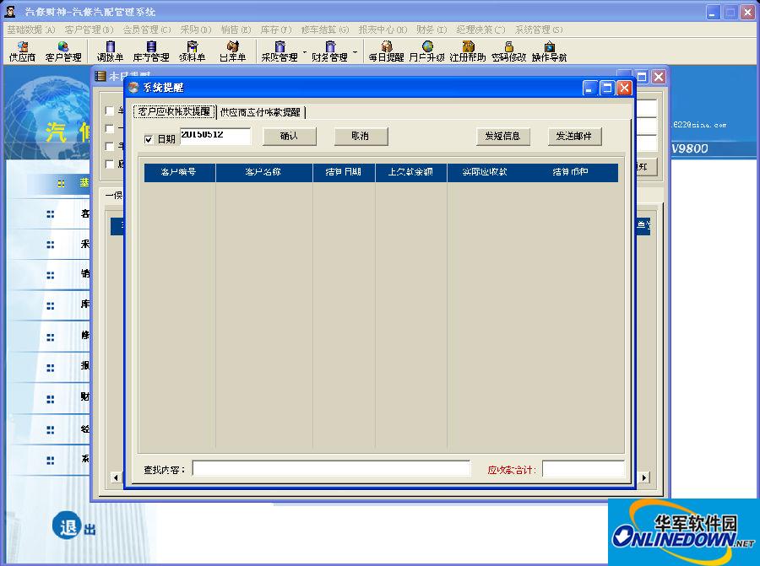Click the 结算币种 column header
This screenshot has height=566, width=760.
point(571,172)
